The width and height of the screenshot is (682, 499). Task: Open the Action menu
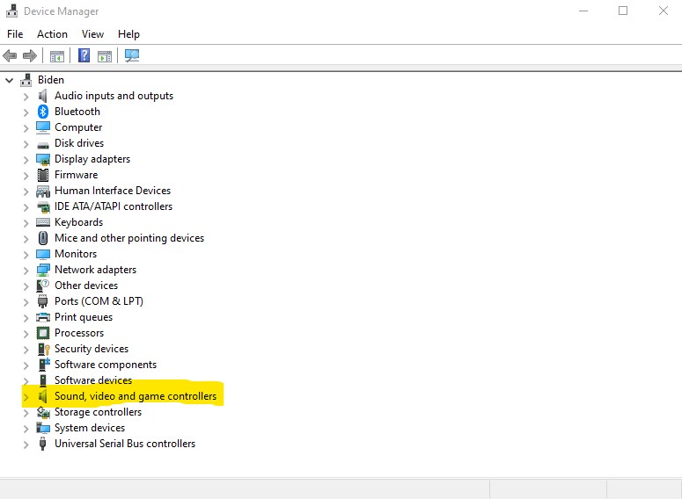52,34
